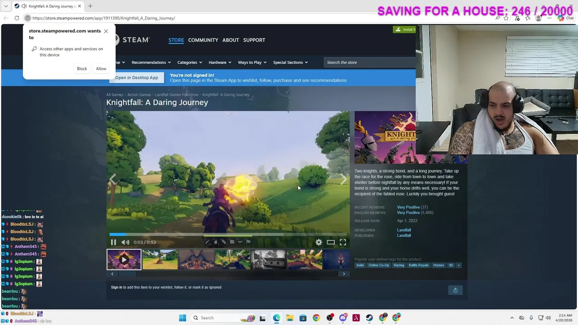Viewport: 578px width, 325px height.
Task: Enter fullscreen on the trailer video
Action: [343, 242]
